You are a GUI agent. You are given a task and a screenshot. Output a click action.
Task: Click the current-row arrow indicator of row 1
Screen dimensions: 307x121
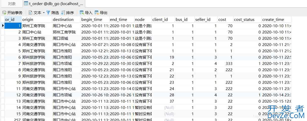[x=2, y=26]
